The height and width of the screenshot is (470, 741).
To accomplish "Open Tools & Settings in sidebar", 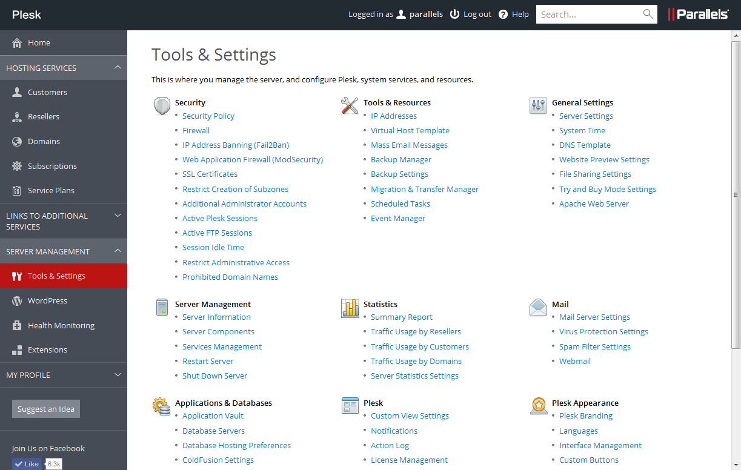I will [64, 276].
